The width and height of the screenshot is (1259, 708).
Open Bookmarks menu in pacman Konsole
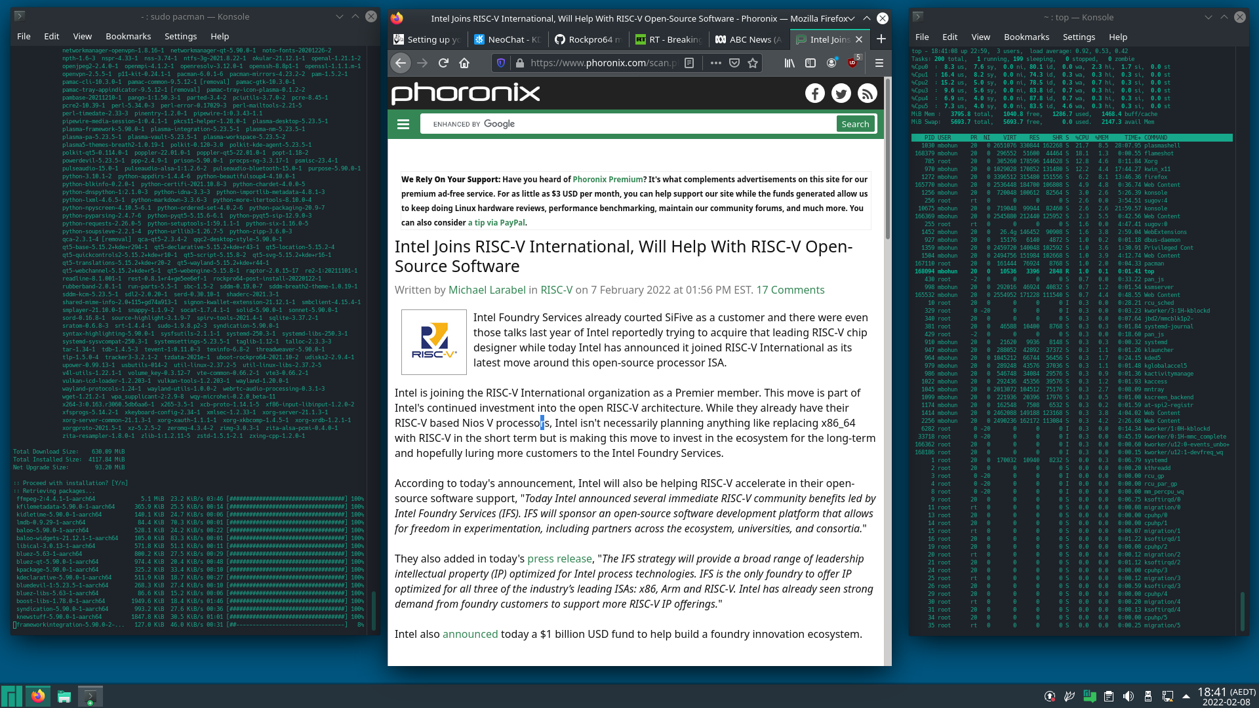point(128,36)
